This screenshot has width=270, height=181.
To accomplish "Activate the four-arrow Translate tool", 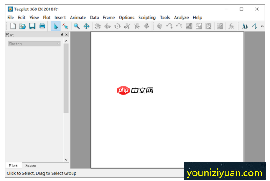I will (86, 26).
